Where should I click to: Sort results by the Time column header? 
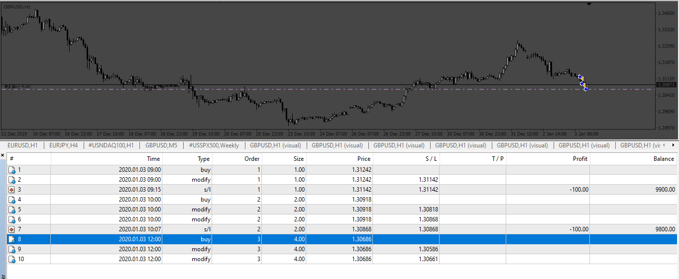pyautogui.click(x=107, y=159)
